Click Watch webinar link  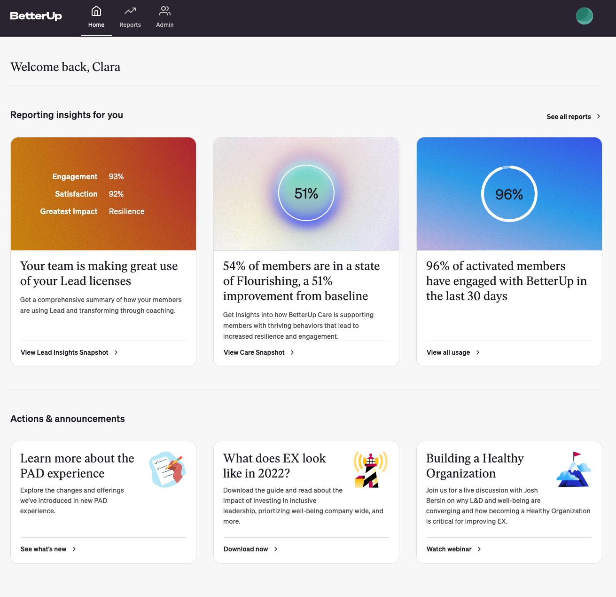tap(449, 549)
